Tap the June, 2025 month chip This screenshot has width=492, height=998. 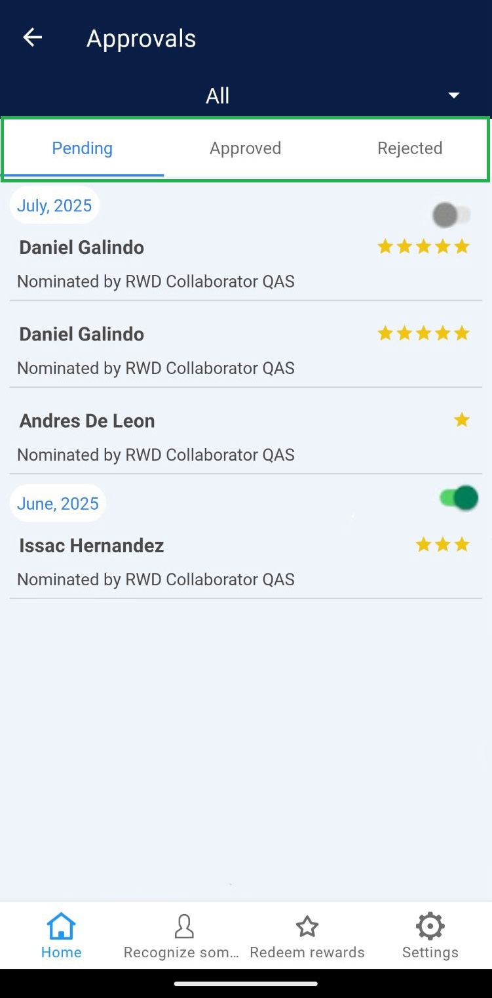[x=58, y=504]
